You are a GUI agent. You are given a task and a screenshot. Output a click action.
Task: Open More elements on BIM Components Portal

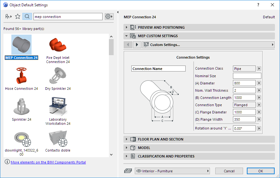(x=48, y=162)
